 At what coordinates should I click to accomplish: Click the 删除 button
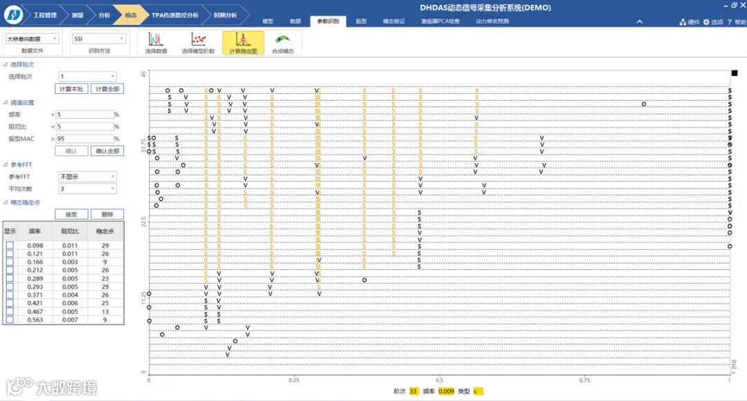coord(107,214)
